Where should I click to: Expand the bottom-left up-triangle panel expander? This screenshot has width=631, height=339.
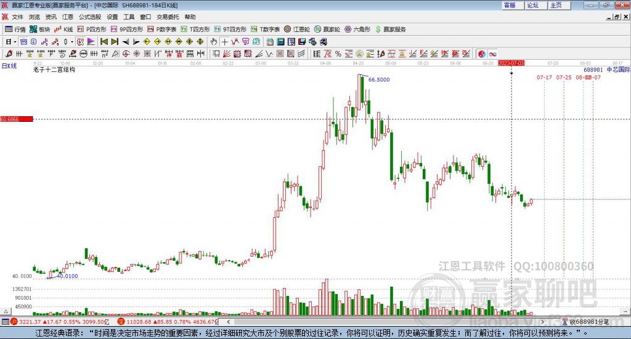(6, 311)
